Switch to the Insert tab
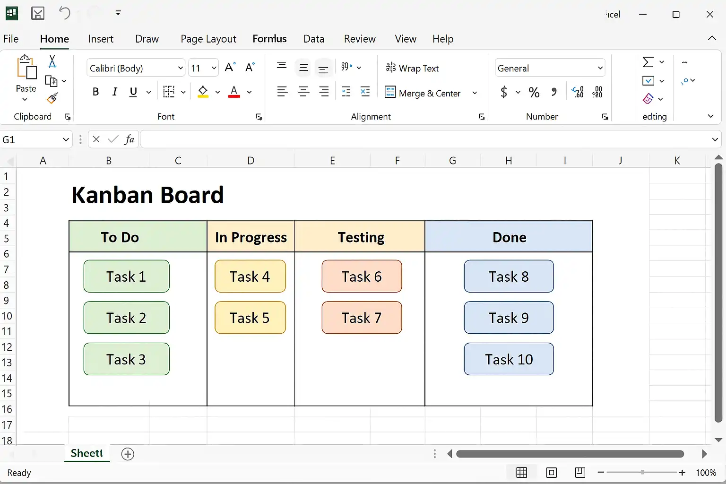726x484 pixels. 101,39
